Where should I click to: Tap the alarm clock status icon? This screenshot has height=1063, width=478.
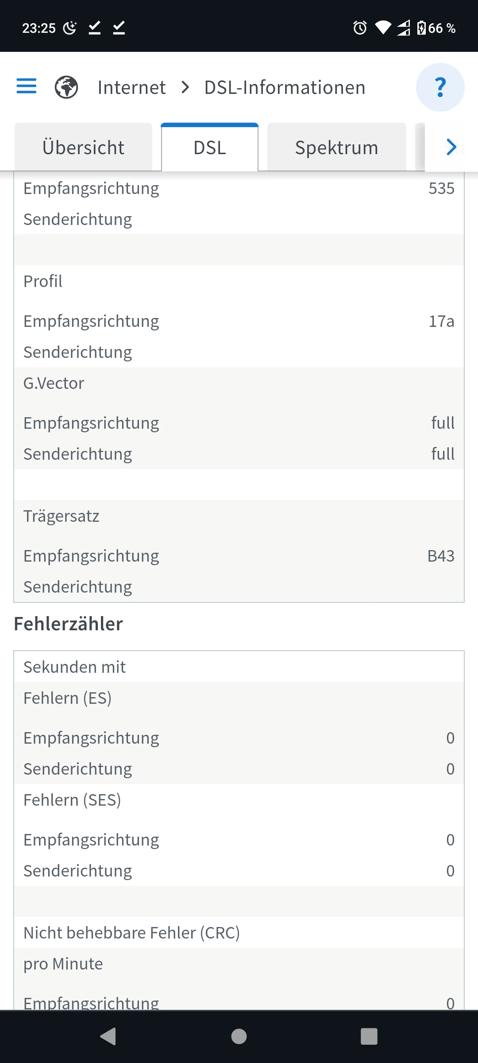360,28
